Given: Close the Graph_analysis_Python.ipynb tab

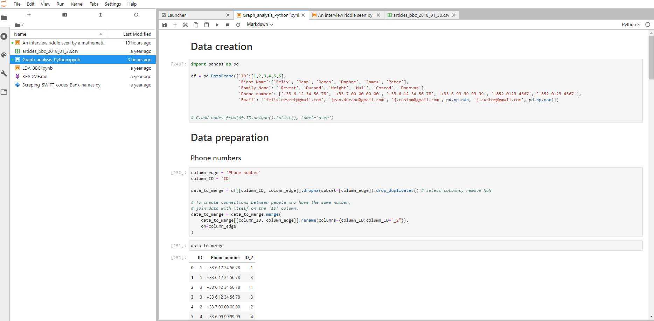Looking at the screenshot, I should [x=303, y=15].
